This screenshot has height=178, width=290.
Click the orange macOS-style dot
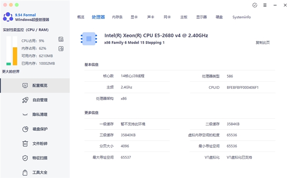[x=11, y=5]
